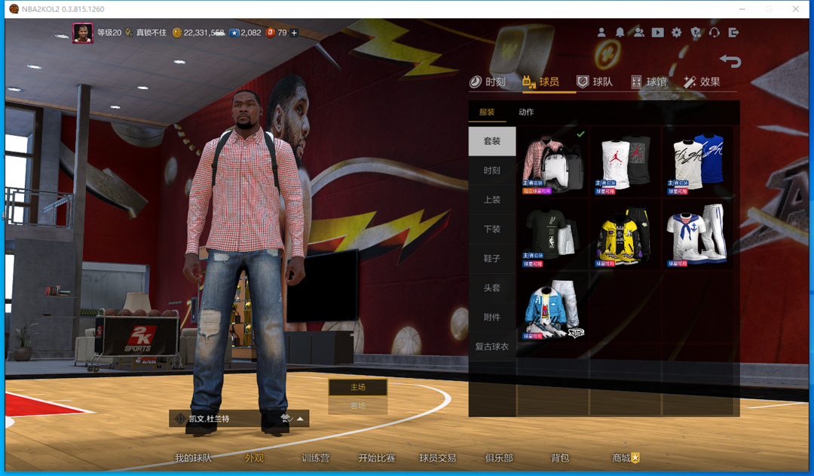The image size is (814, 476).
Task: Click the shield puzzle icon
Action: pyautogui.click(x=696, y=32)
